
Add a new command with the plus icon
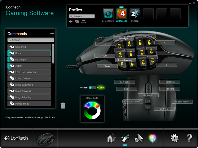click(52, 34)
